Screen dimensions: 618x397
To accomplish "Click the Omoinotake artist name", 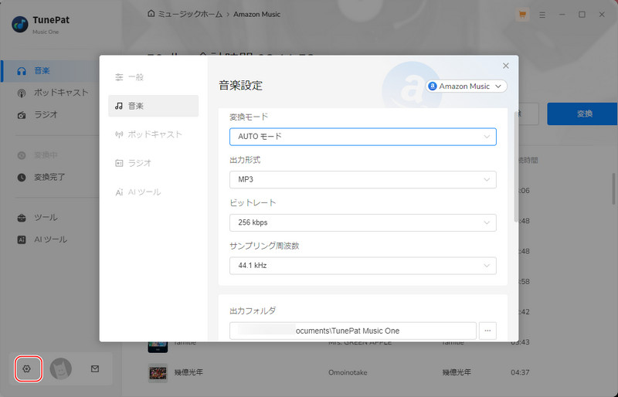I will point(348,372).
